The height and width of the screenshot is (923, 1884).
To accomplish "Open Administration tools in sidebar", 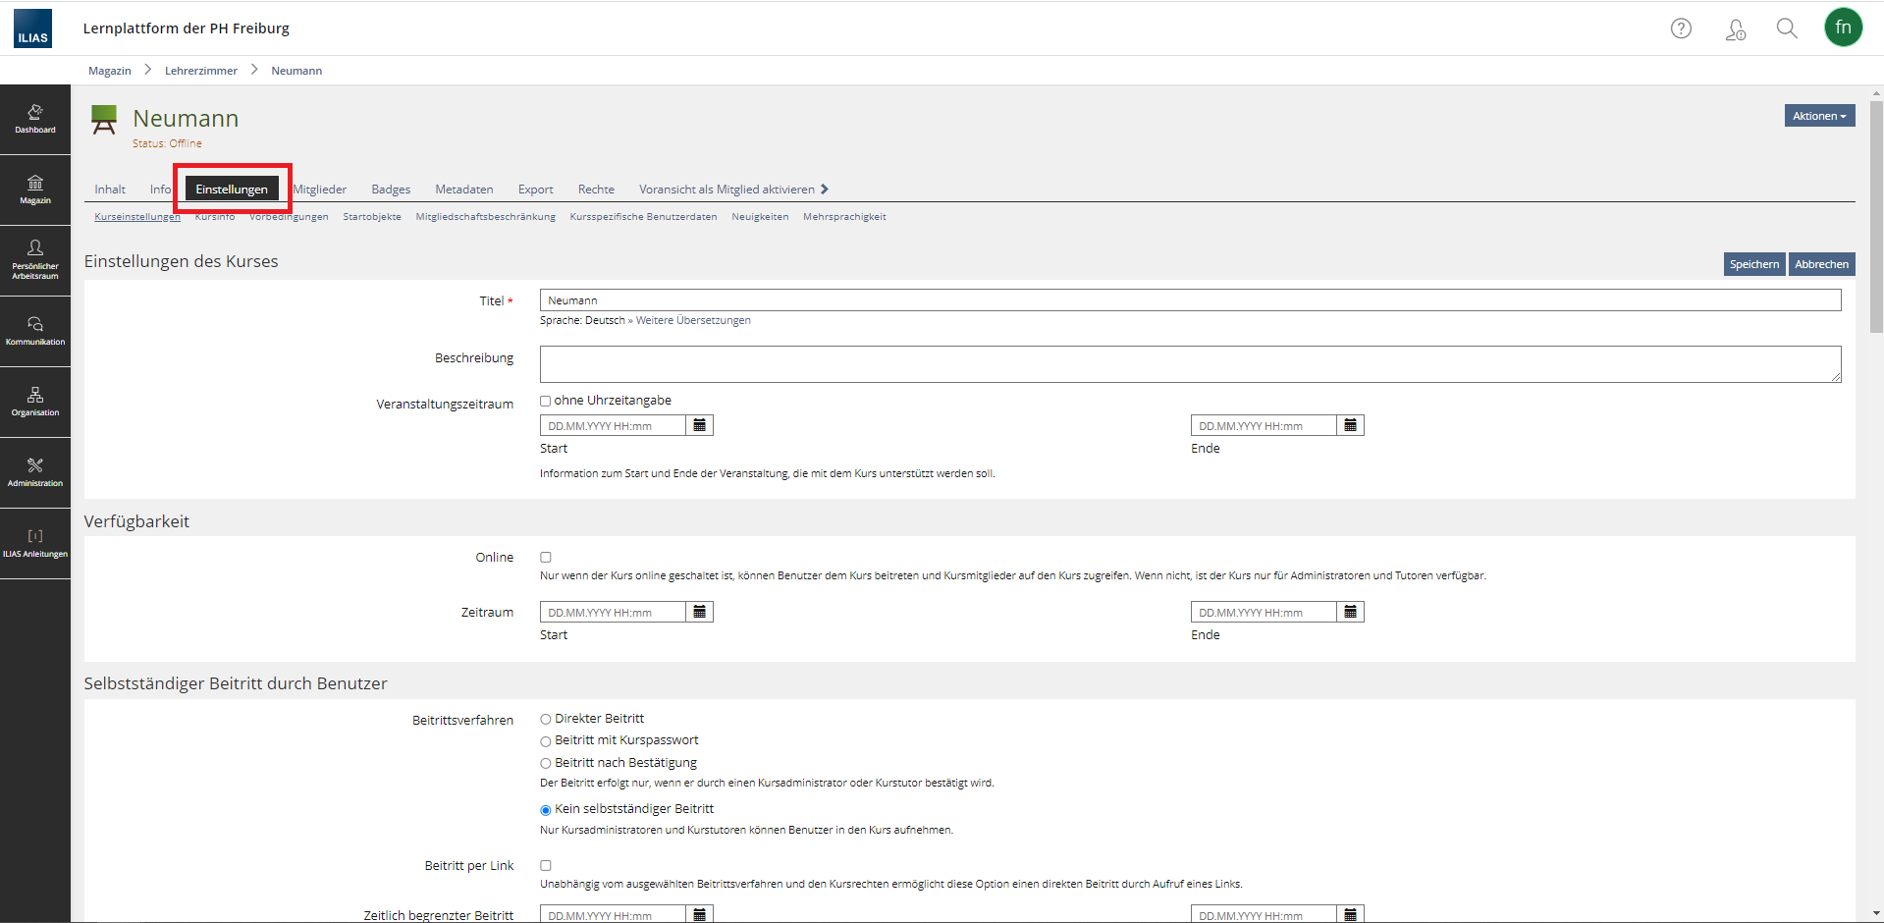I will point(35,472).
